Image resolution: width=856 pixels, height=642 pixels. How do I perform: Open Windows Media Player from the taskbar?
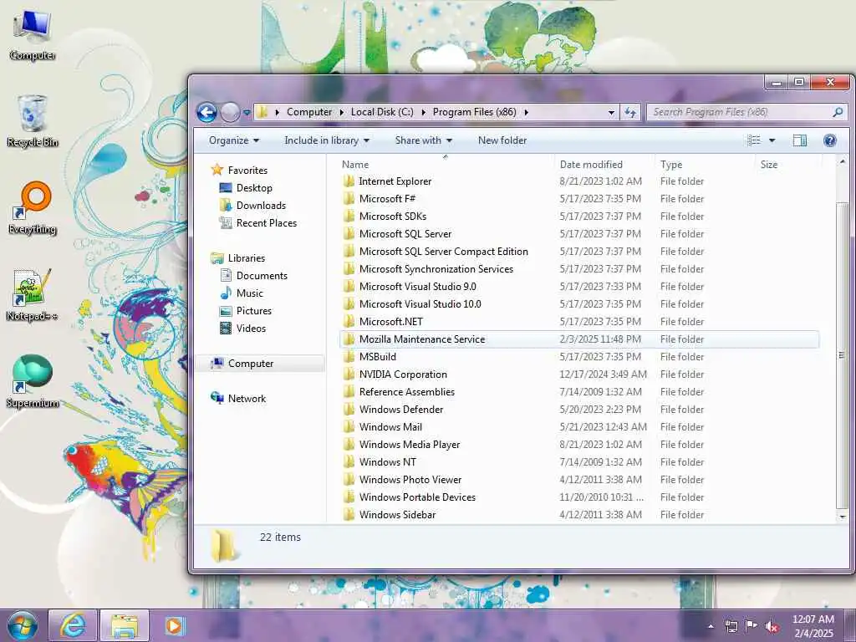[x=174, y=625]
